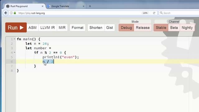The width and height of the screenshot is (199, 112).
Task: Select Debug mode
Action: click(126, 28)
